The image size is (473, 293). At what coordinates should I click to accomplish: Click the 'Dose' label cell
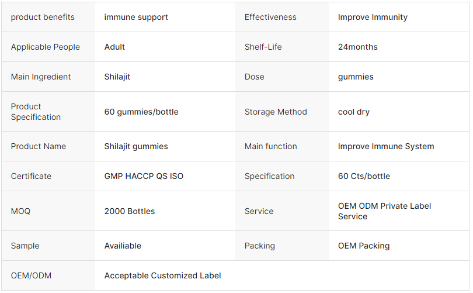coord(255,77)
